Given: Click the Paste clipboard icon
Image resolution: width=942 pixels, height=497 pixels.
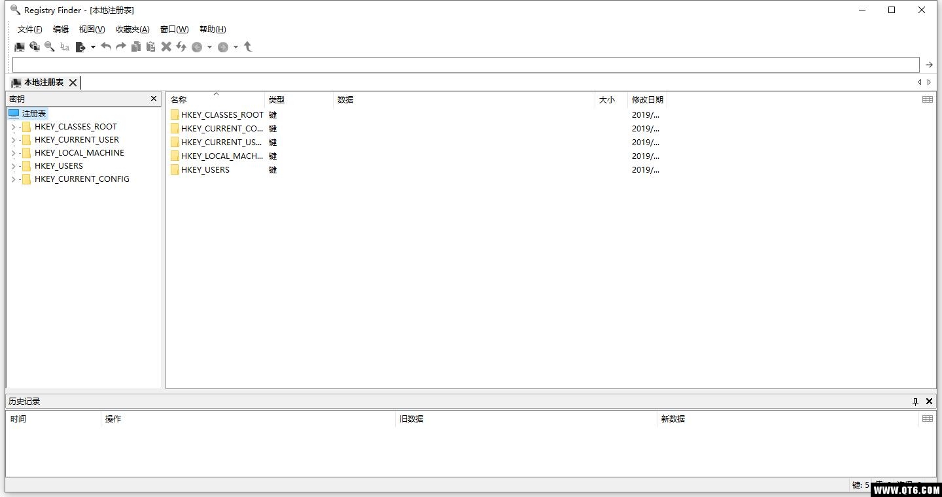Looking at the screenshot, I should pyautogui.click(x=151, y=46).
